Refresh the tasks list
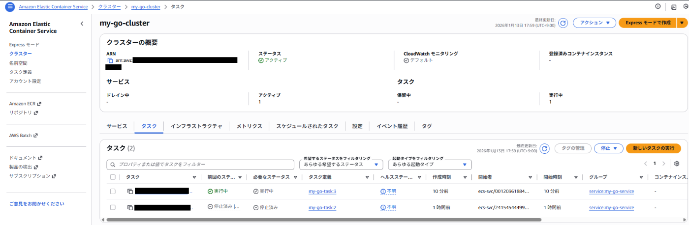The height and width of the screenshot is (225, 689). point(544,148)
